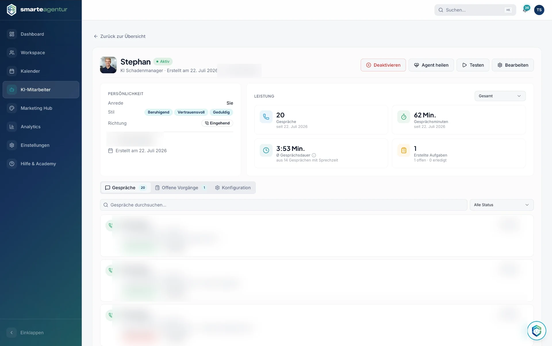Click the calendar icon beside Erstellt am
The image size is (552, 346).
coord(110,151)
